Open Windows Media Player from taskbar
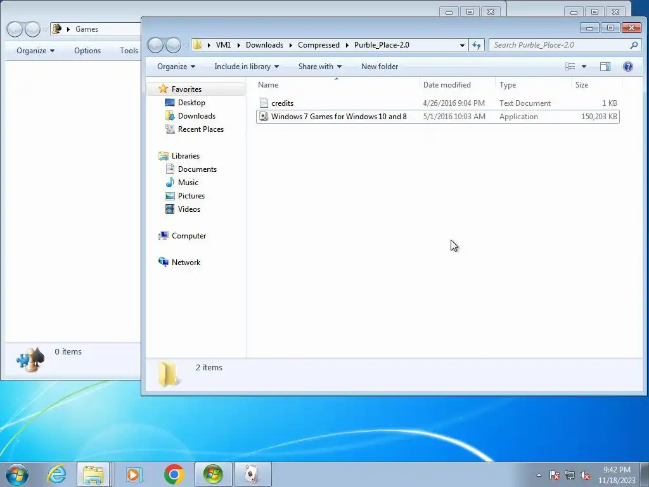This screenshot has height=487, width=649. tap(134, 474)
